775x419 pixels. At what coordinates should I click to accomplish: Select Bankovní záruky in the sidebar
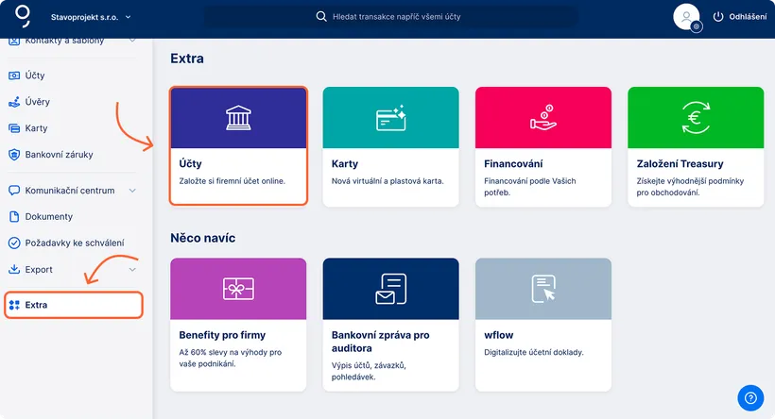pos(59,155)
